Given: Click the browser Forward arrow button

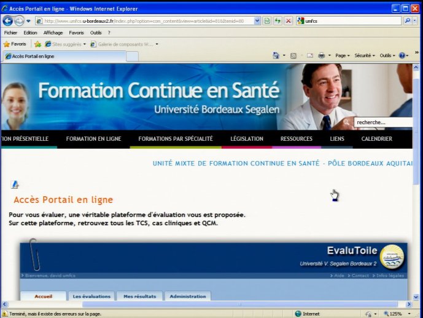Looking at the screenshot, I should (x=19, y=21).
